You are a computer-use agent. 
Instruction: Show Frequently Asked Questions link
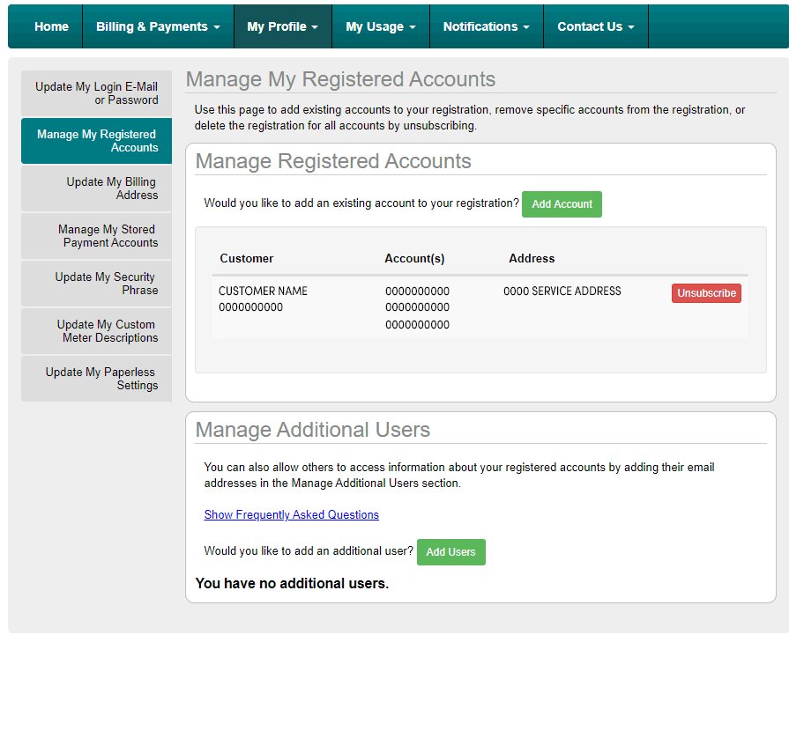[x=291, y=514]
